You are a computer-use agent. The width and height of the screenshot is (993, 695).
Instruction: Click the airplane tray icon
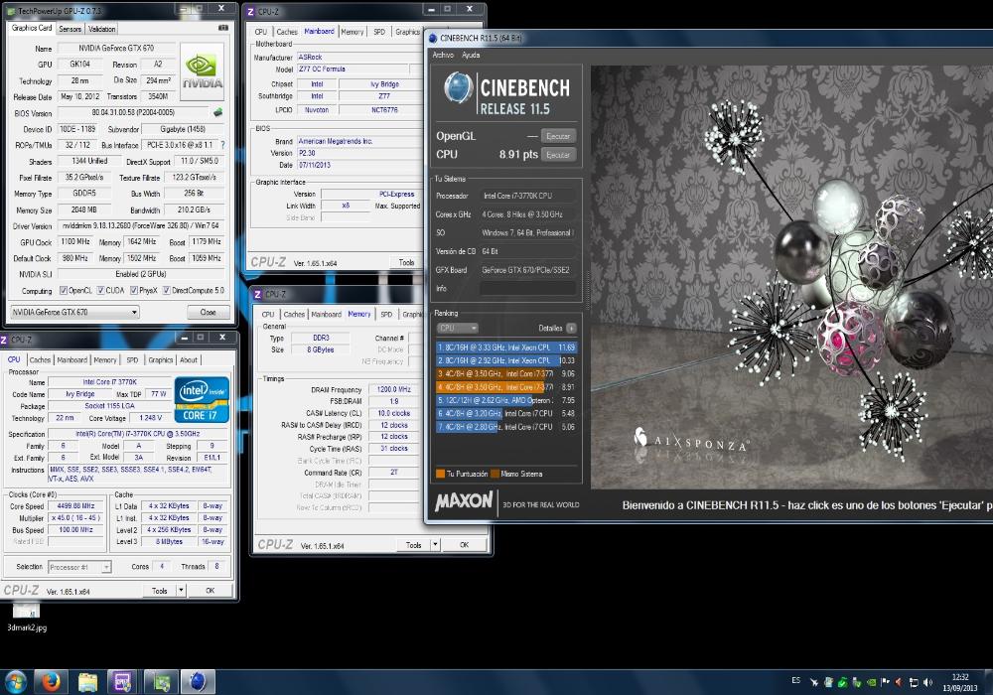click(x=814, y=682)
